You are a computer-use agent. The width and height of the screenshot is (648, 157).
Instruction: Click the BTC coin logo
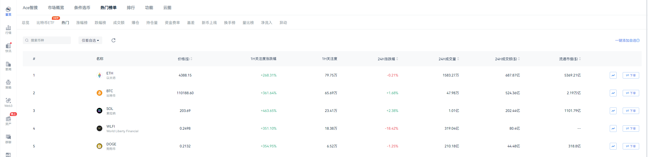[99, 93]
